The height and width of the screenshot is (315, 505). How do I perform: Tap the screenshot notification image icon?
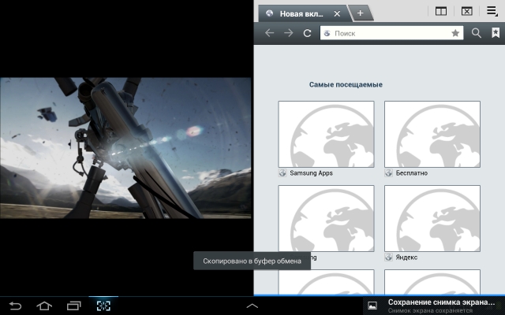tap(372, 306)
